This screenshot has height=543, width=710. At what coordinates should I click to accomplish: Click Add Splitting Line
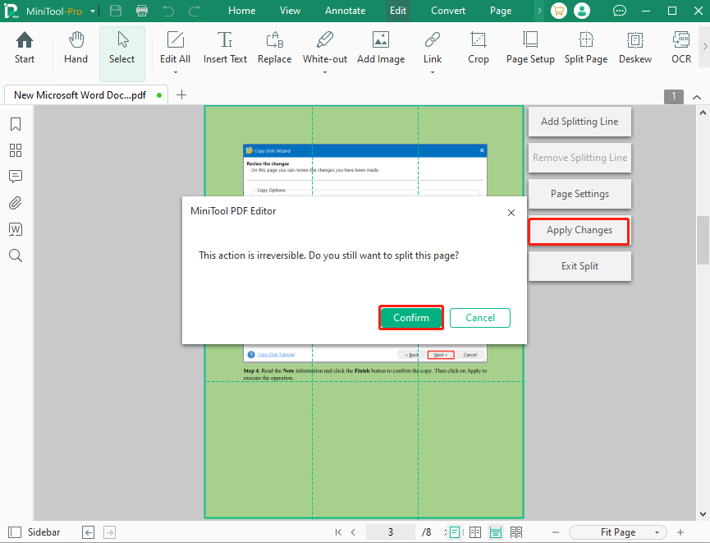[x=579, y=122]
